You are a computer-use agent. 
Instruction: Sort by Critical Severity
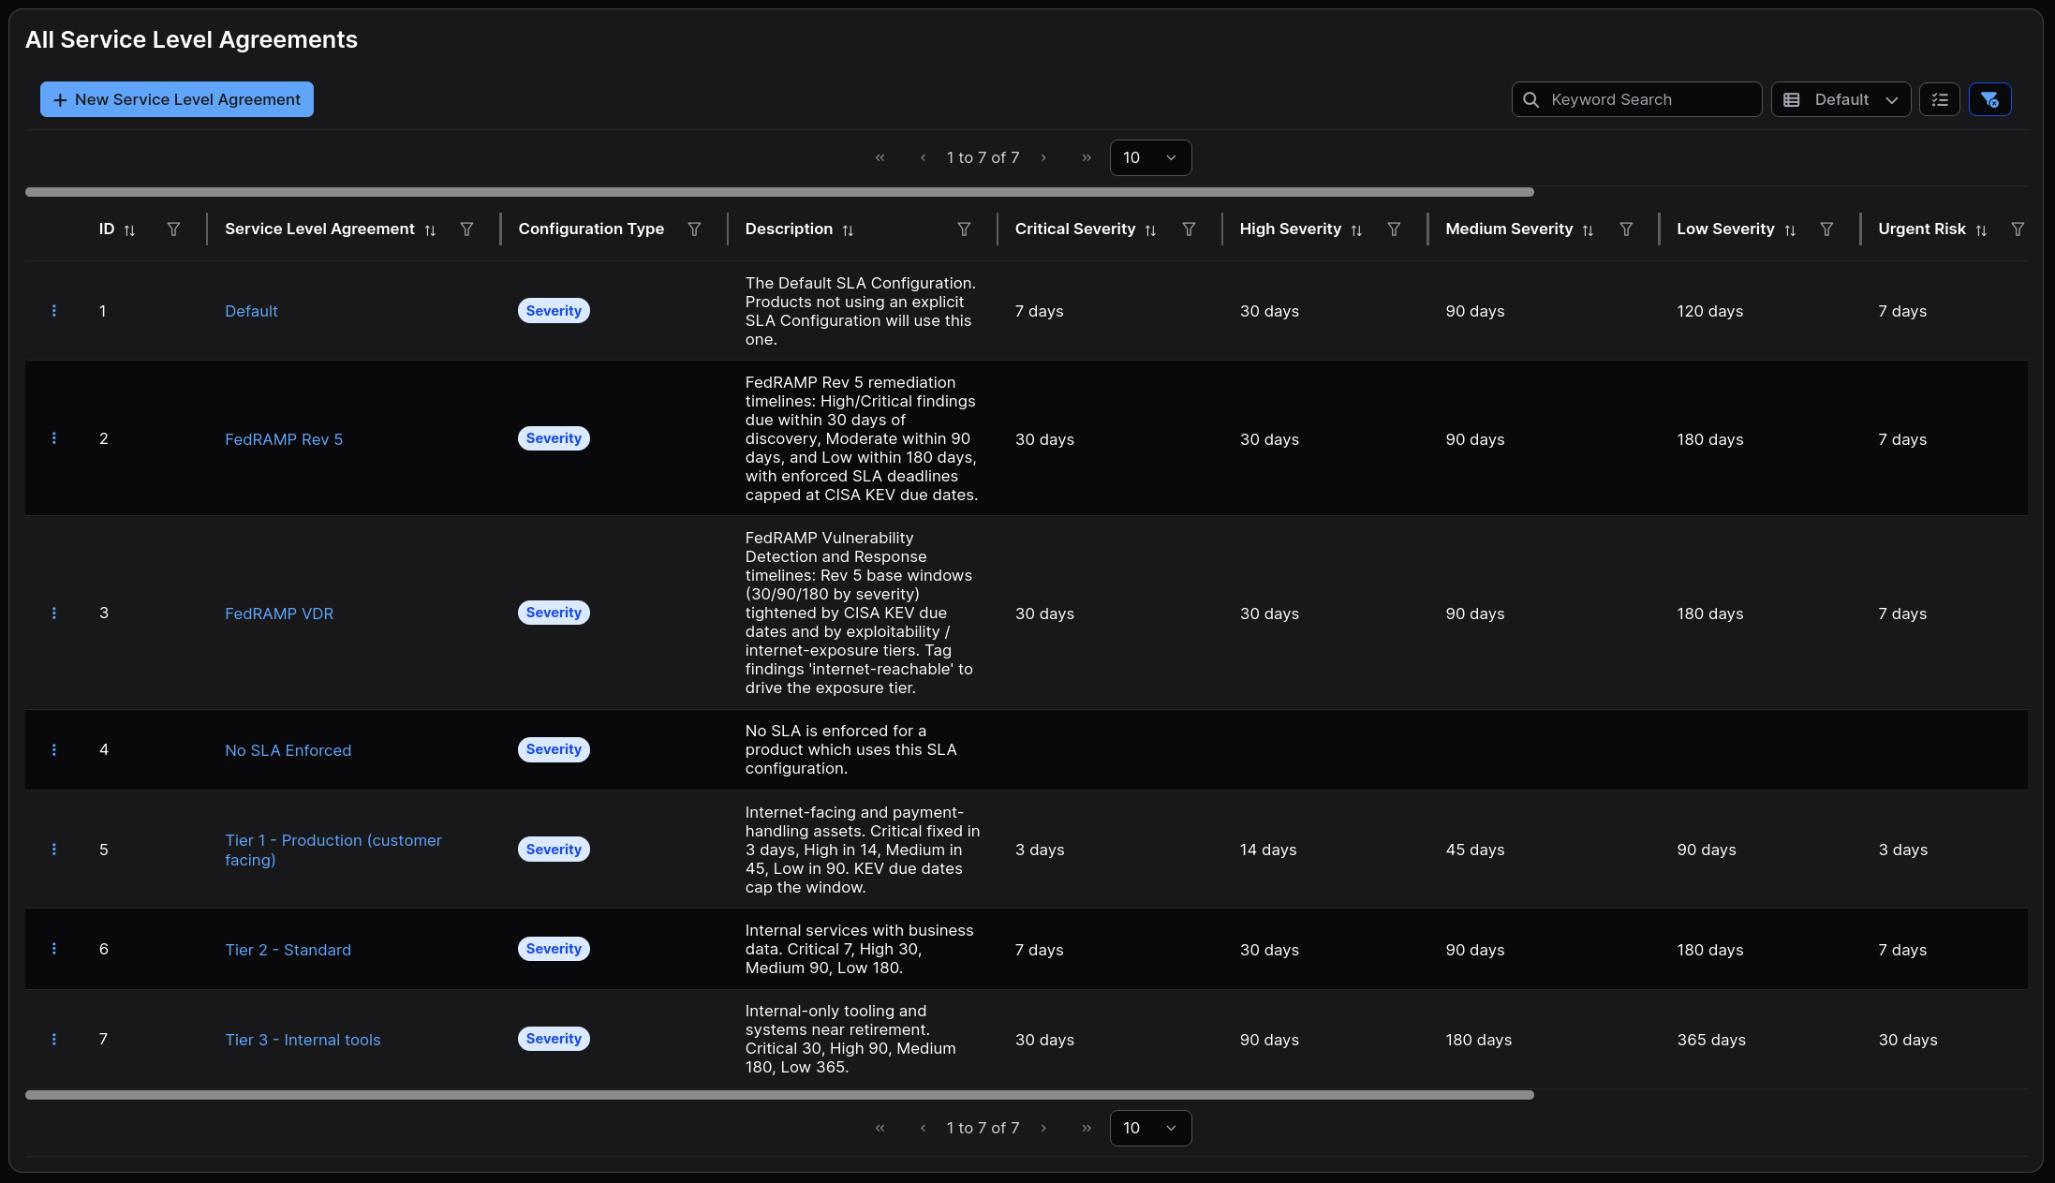pyautogui.click(x=1150, y=229)
